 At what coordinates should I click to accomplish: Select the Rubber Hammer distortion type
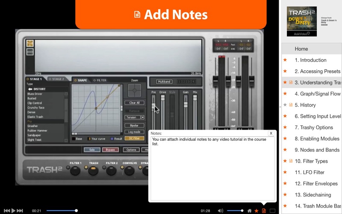(x=37, y=131)
